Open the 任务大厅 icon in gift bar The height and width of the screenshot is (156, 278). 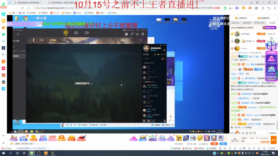(x=14, y=138)
